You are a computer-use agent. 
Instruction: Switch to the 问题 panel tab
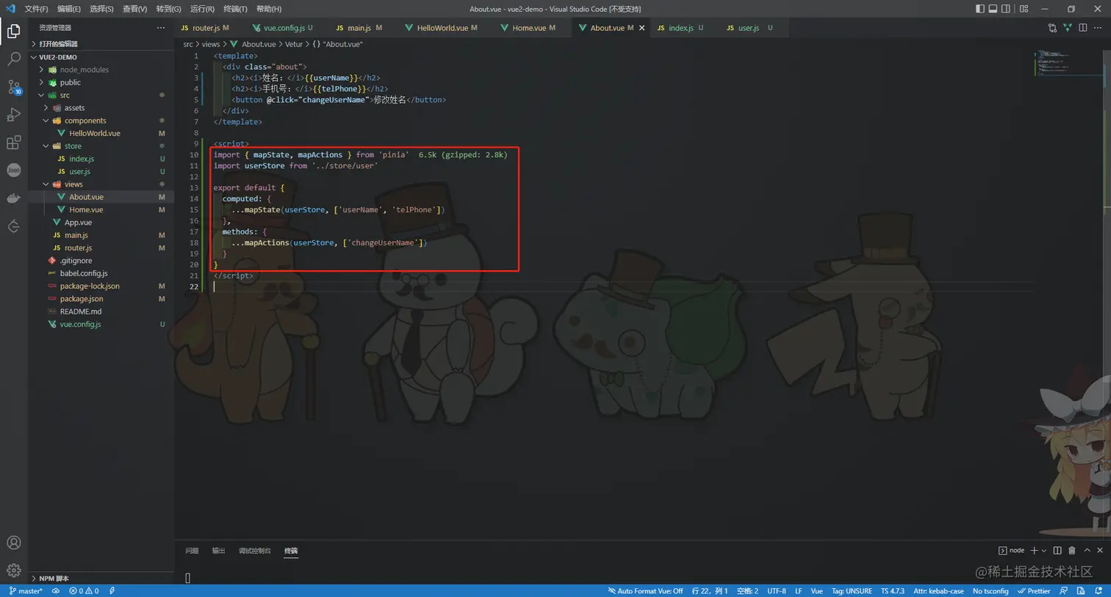(192, 551)
